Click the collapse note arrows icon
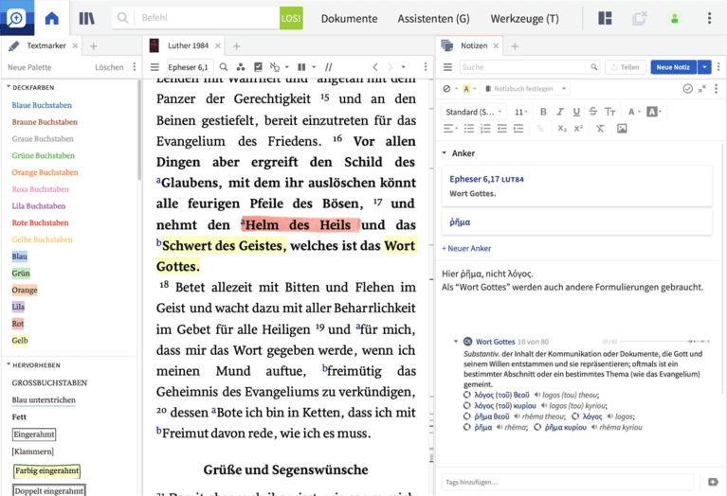This screenshot has height=496, width=727. coord(702,88)
